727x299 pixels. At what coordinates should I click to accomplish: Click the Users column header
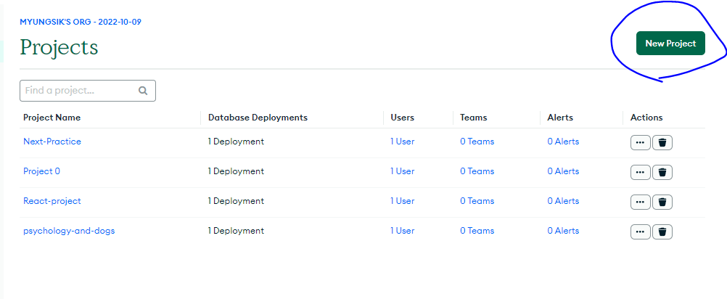403,118
